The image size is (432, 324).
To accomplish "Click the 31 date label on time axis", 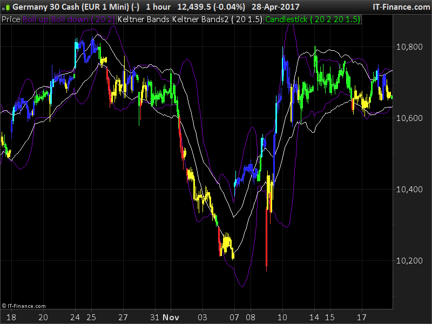I will pos(155,318).
